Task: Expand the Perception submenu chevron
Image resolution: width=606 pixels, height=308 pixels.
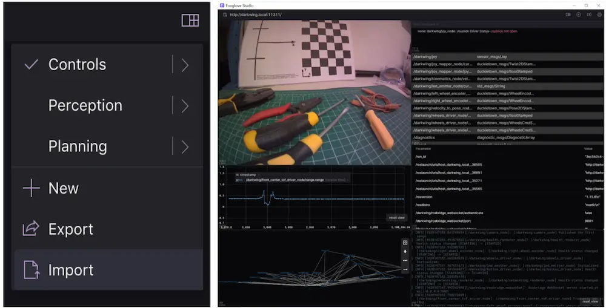Action: tap(185, 106)
